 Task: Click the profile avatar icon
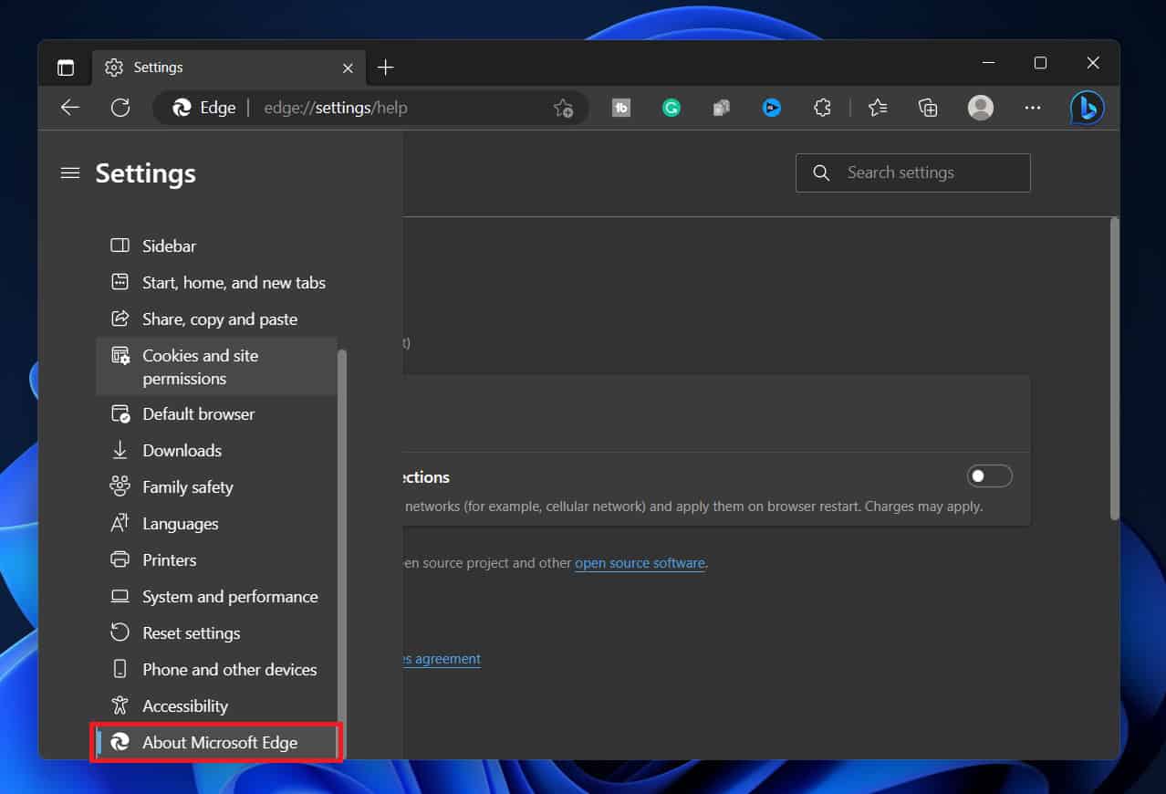click(x=980, y=108)
